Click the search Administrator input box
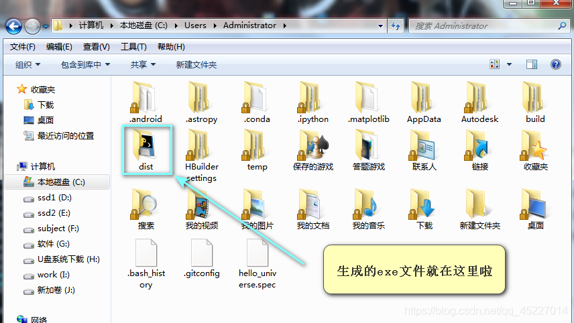The height and width of the screenshot is (323, 574). click(483, 25)
